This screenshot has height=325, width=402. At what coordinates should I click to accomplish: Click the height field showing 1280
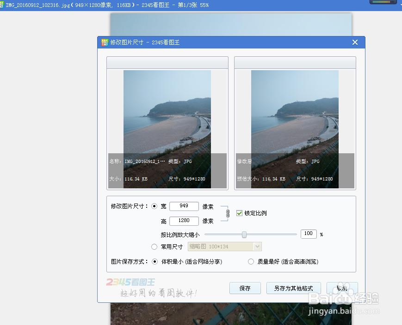point(184,221)
